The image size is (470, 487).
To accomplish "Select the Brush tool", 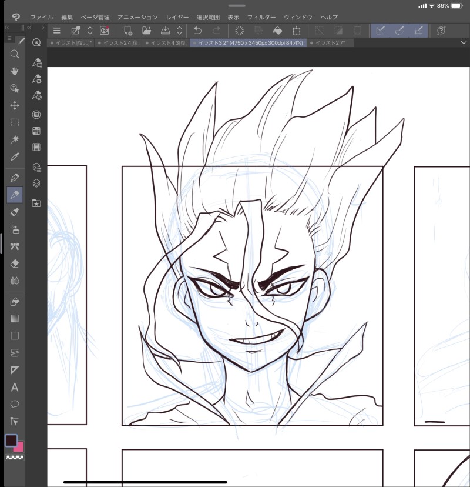I will point(15,212).
